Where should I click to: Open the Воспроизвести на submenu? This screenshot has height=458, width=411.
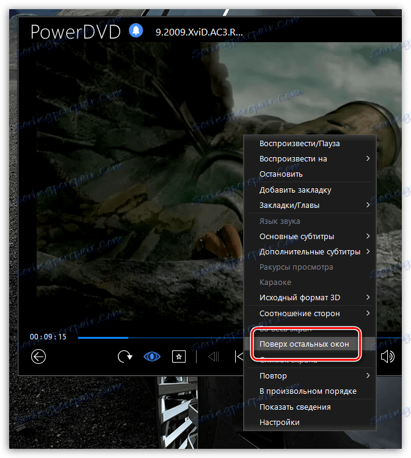coord(310,158)
